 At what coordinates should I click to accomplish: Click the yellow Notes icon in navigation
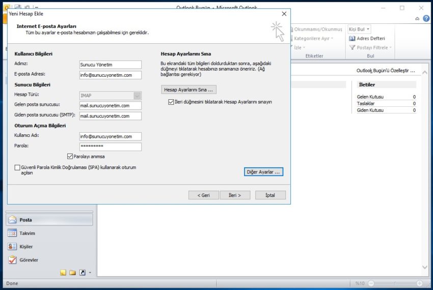pyautogui.click(x=63, y=273)
